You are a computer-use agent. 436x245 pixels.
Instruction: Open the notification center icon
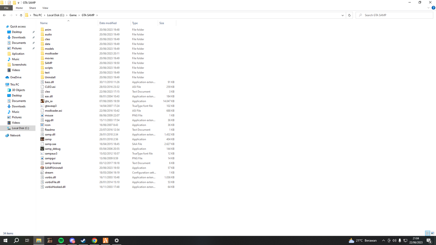click(x=429, y=241)
